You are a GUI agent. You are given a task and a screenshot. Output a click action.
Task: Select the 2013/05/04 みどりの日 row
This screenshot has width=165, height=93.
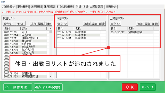(25, 50)
